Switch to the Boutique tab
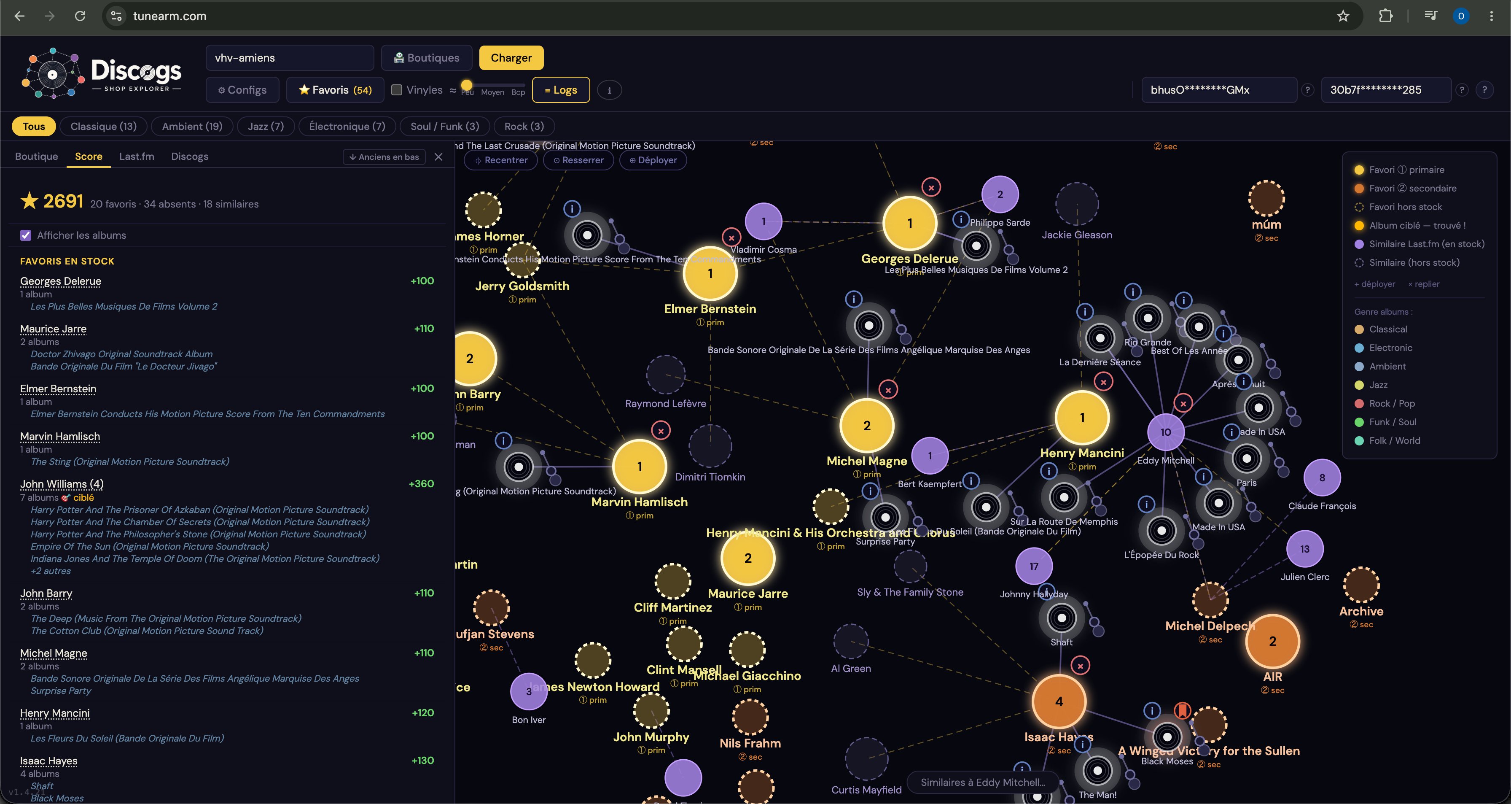Viewport: 1511px width, 804px height. tap(36, 156)
